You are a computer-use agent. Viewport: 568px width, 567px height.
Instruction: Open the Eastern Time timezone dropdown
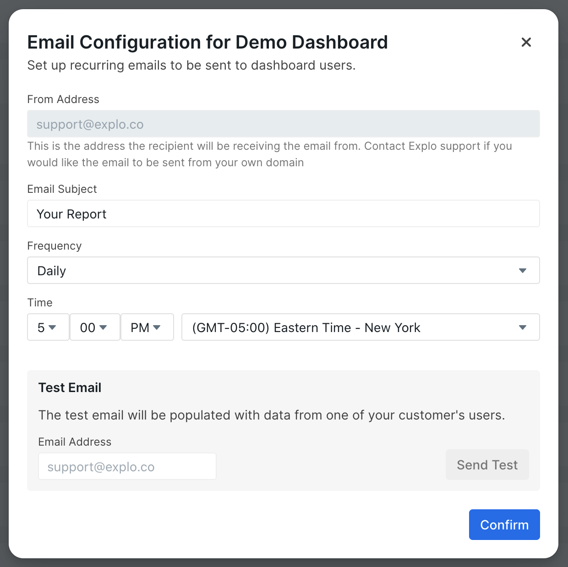360,327
